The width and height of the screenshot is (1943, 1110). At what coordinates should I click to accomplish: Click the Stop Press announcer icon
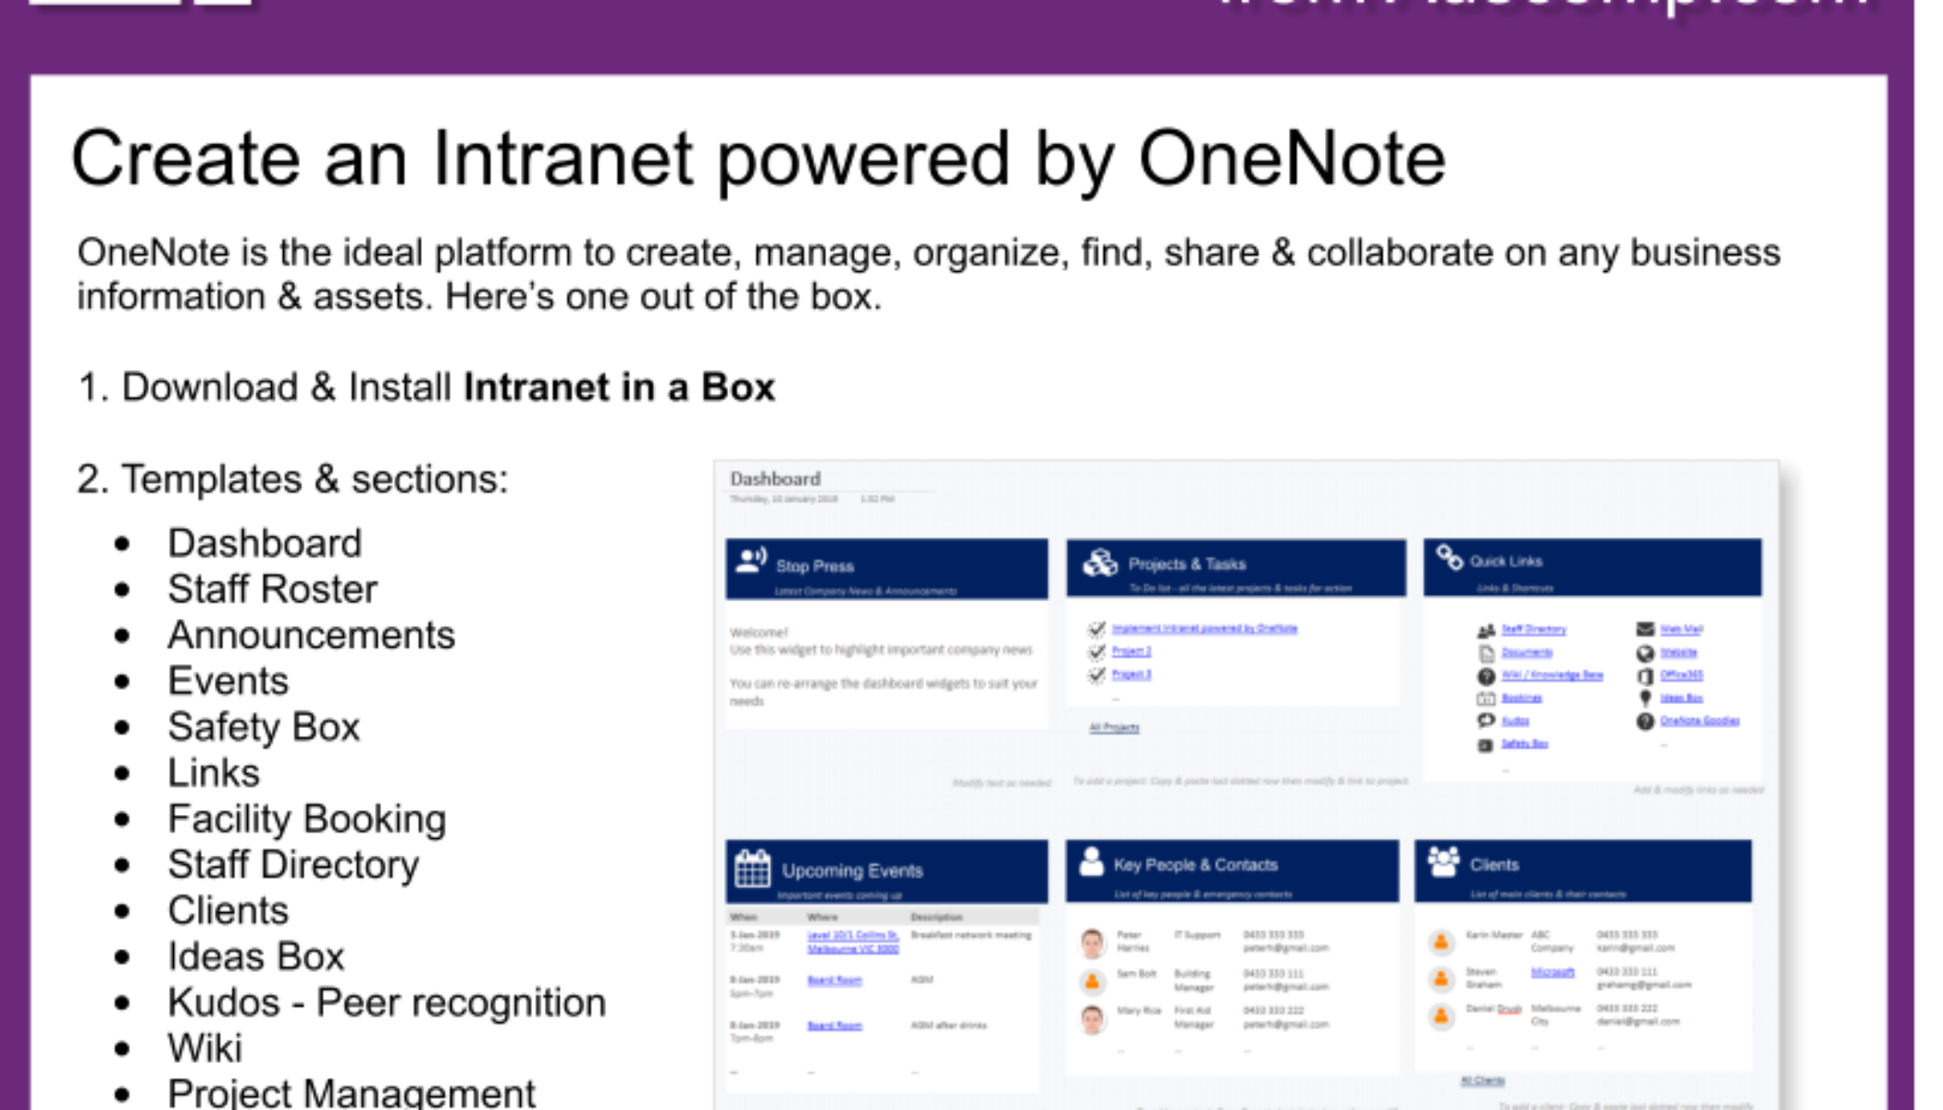click(x=750, y=561)
